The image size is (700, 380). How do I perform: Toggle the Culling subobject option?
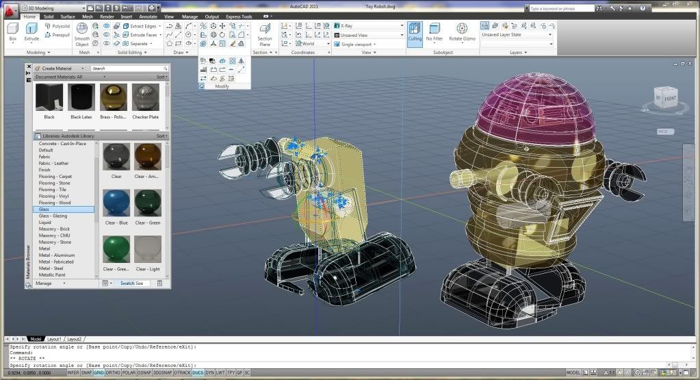(415, 31)
